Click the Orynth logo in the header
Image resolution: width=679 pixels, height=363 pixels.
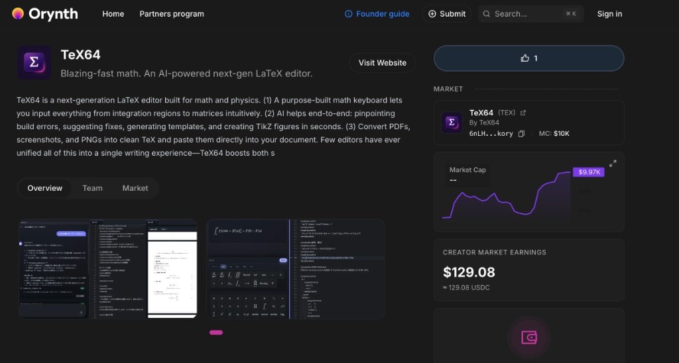click(45, 14)
